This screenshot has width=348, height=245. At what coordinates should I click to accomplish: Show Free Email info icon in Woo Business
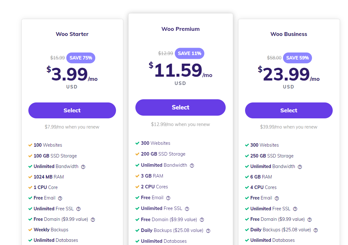click(x=277, y=198)
